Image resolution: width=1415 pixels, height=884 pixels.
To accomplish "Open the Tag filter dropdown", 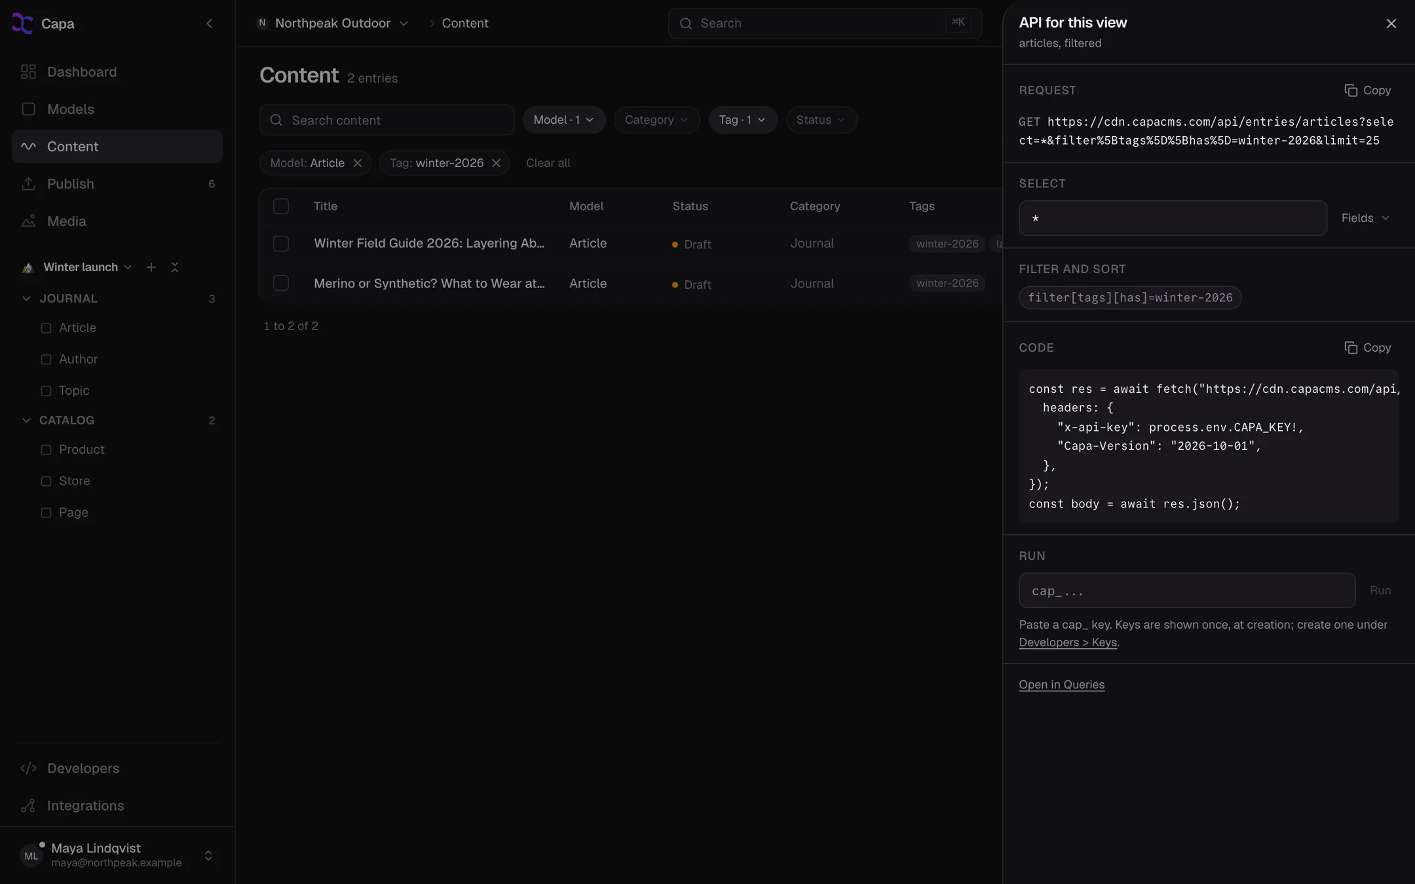I will (x=743, y=120).
